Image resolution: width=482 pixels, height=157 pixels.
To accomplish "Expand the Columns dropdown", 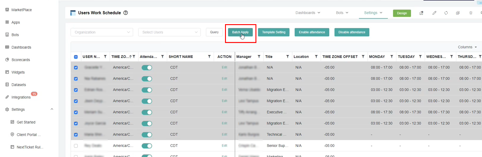I will click(467, 47).
